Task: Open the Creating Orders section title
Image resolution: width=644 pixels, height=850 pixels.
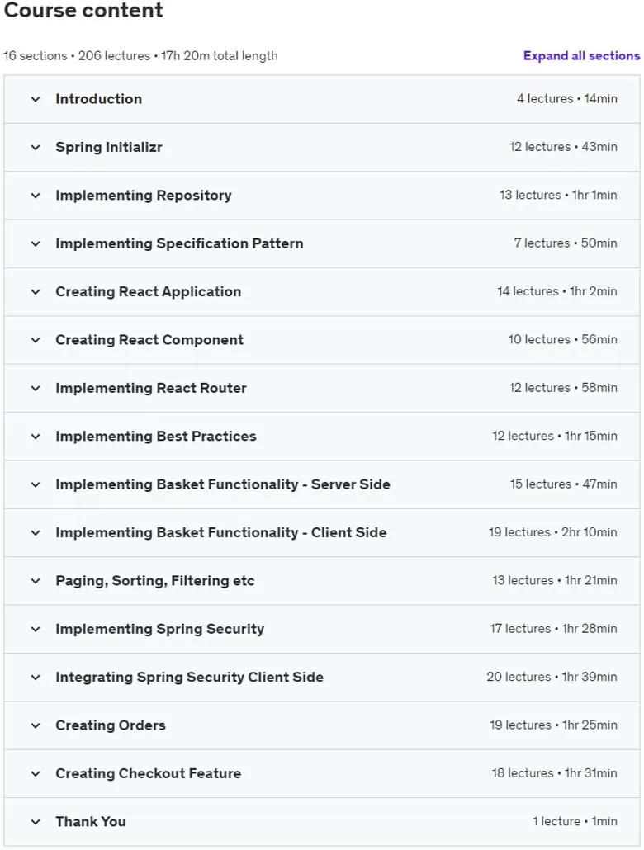Action: (x=110, y=725)
